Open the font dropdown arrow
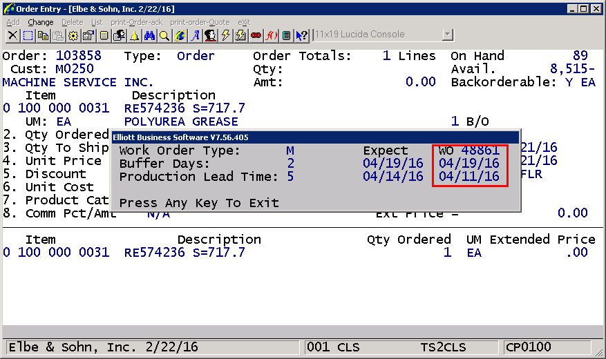This screenshot has width=606, height=359. click(x=447, y=35)
